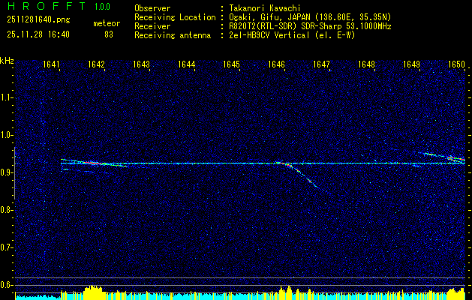Click the 1643 time marker
Viewport: 472px width, 300px height.
click(141, 64)
